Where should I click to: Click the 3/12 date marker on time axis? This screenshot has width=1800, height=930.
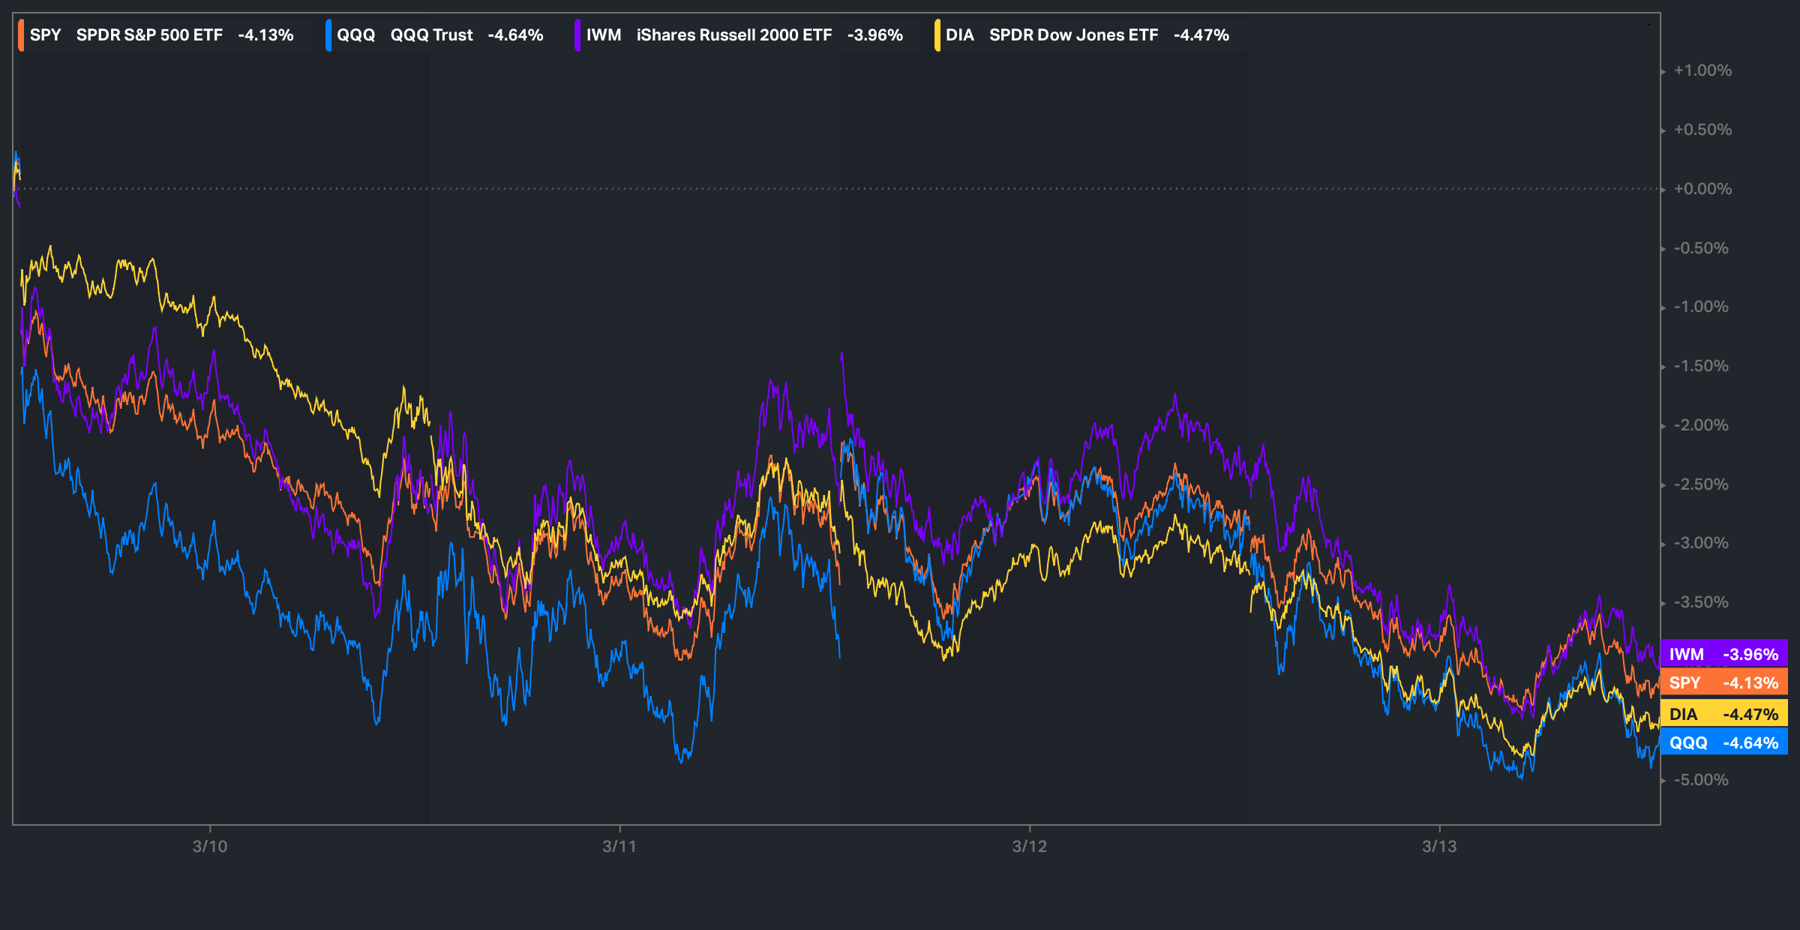pyautogui.click(x=1029, y=846)
